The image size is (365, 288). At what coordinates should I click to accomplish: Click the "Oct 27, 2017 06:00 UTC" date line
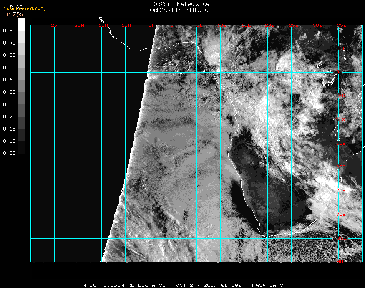(179, 10)
